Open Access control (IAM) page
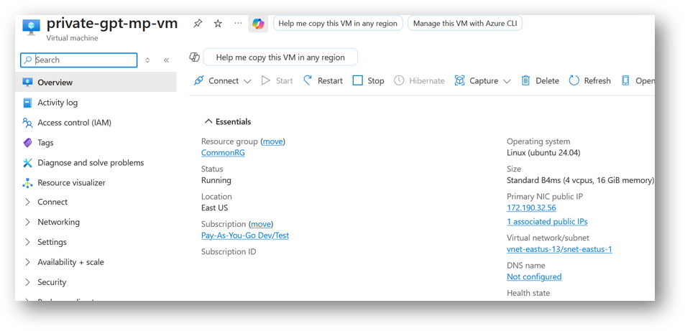Screen dimensions: 685x331 pos(74,123)
